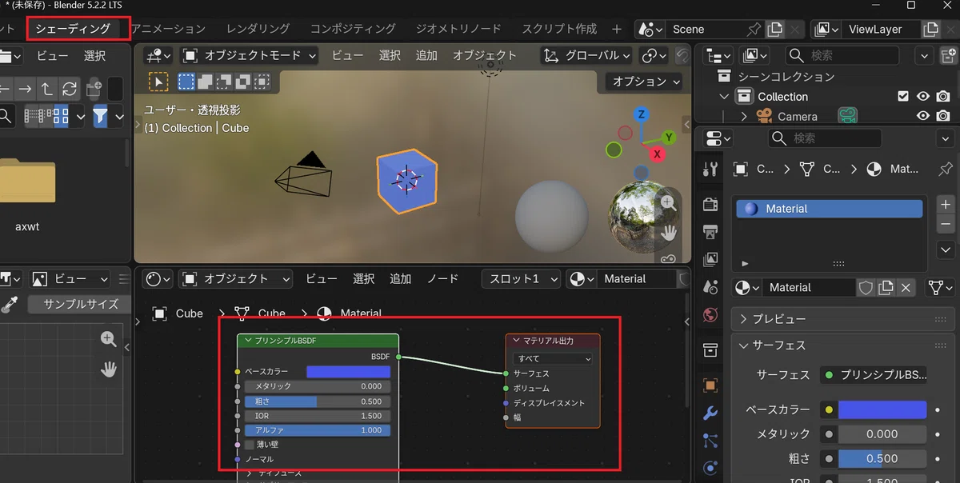Disable Camera in renders via camera icon
Image resolution: width=960 pixels, height=483 pixels.
tap(944, 117)
